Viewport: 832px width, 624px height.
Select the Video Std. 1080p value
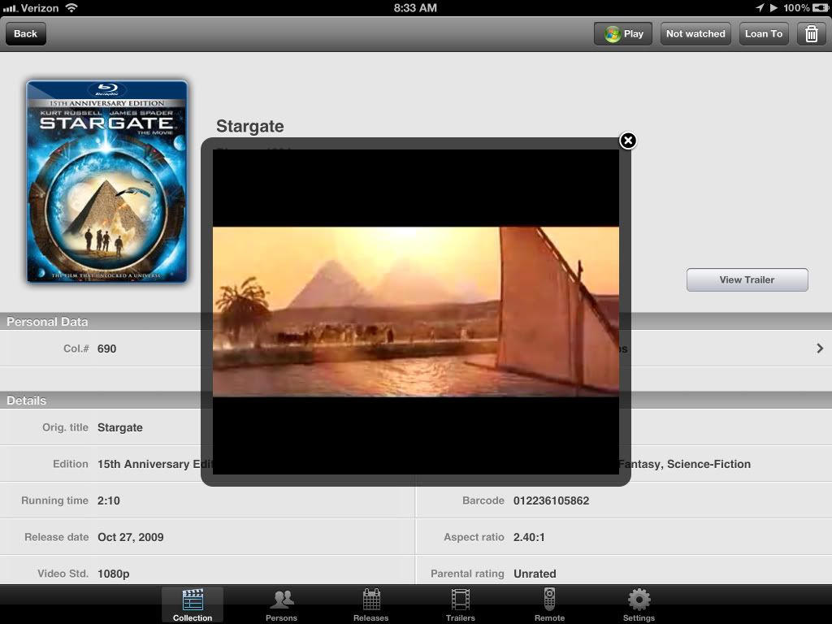114,574
